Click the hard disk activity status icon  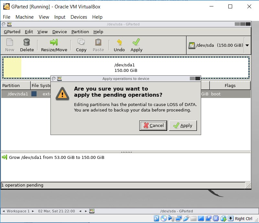(x=156, y=218)
